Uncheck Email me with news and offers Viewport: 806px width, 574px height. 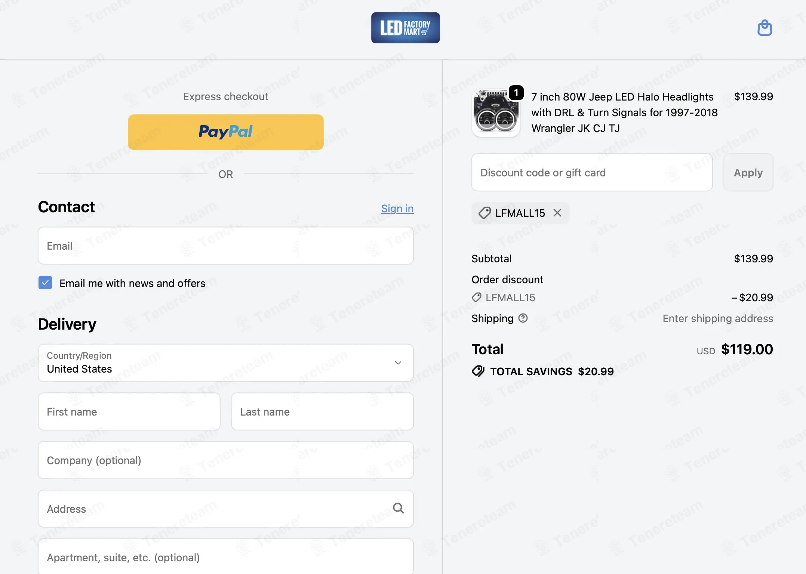(x=45, y=283)
